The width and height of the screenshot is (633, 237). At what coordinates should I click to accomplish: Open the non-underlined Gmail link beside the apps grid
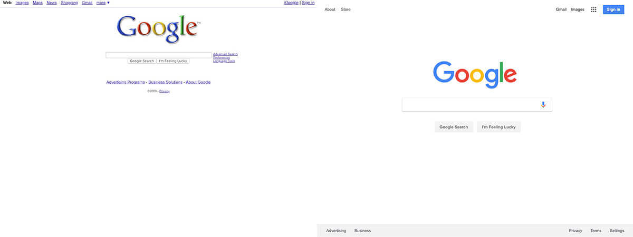tap(561, 9)
